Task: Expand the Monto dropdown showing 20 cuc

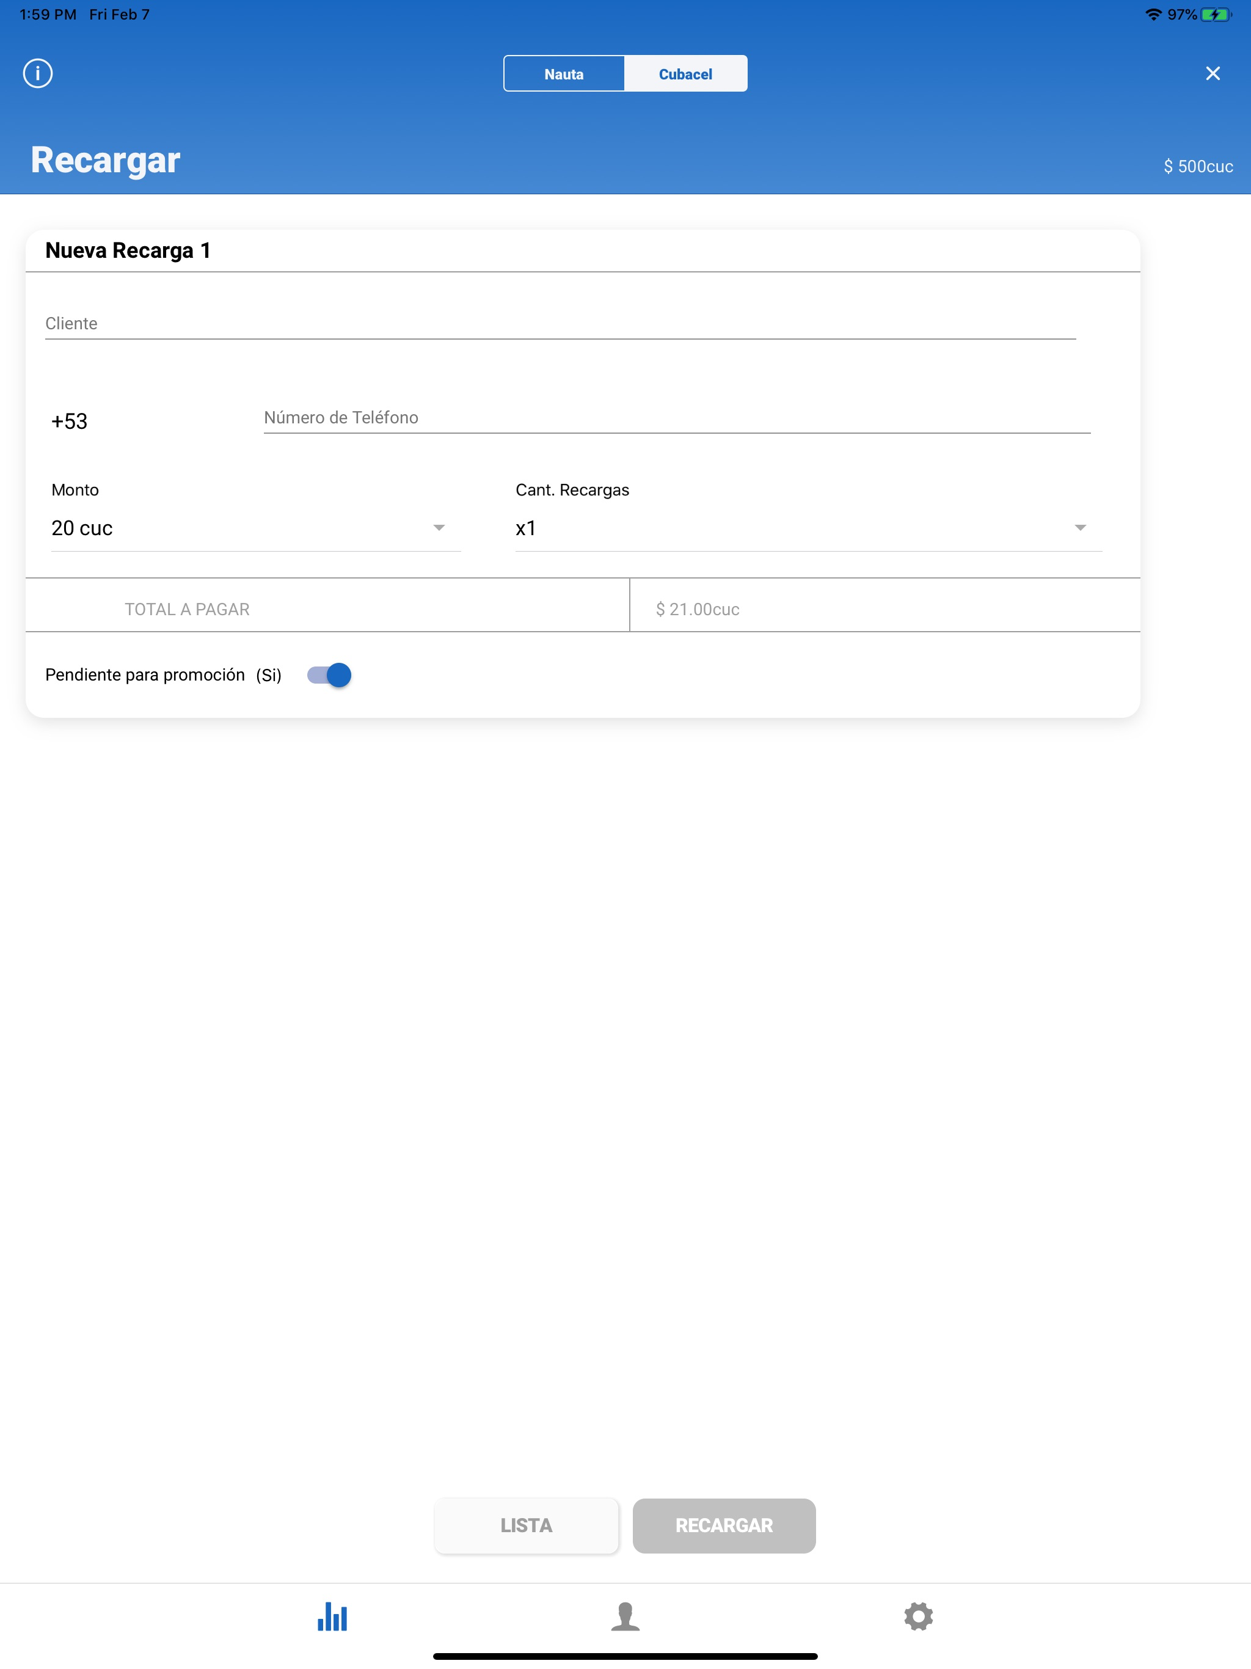Action: 256,528
